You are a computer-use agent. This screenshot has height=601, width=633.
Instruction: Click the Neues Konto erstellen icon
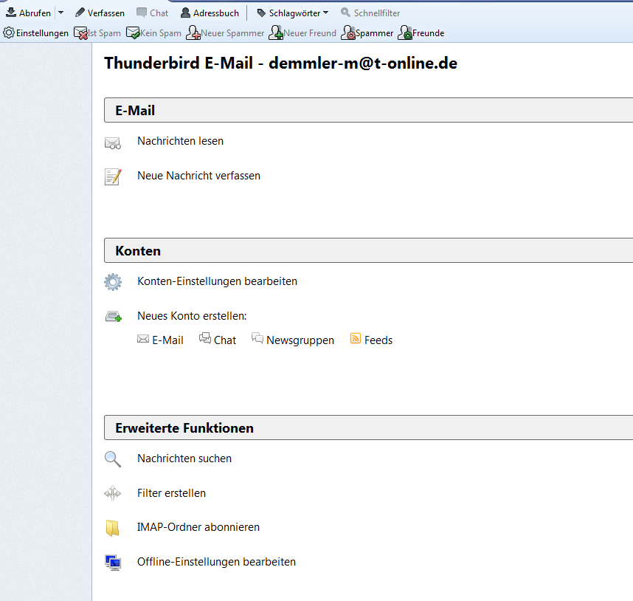(114, 316)
